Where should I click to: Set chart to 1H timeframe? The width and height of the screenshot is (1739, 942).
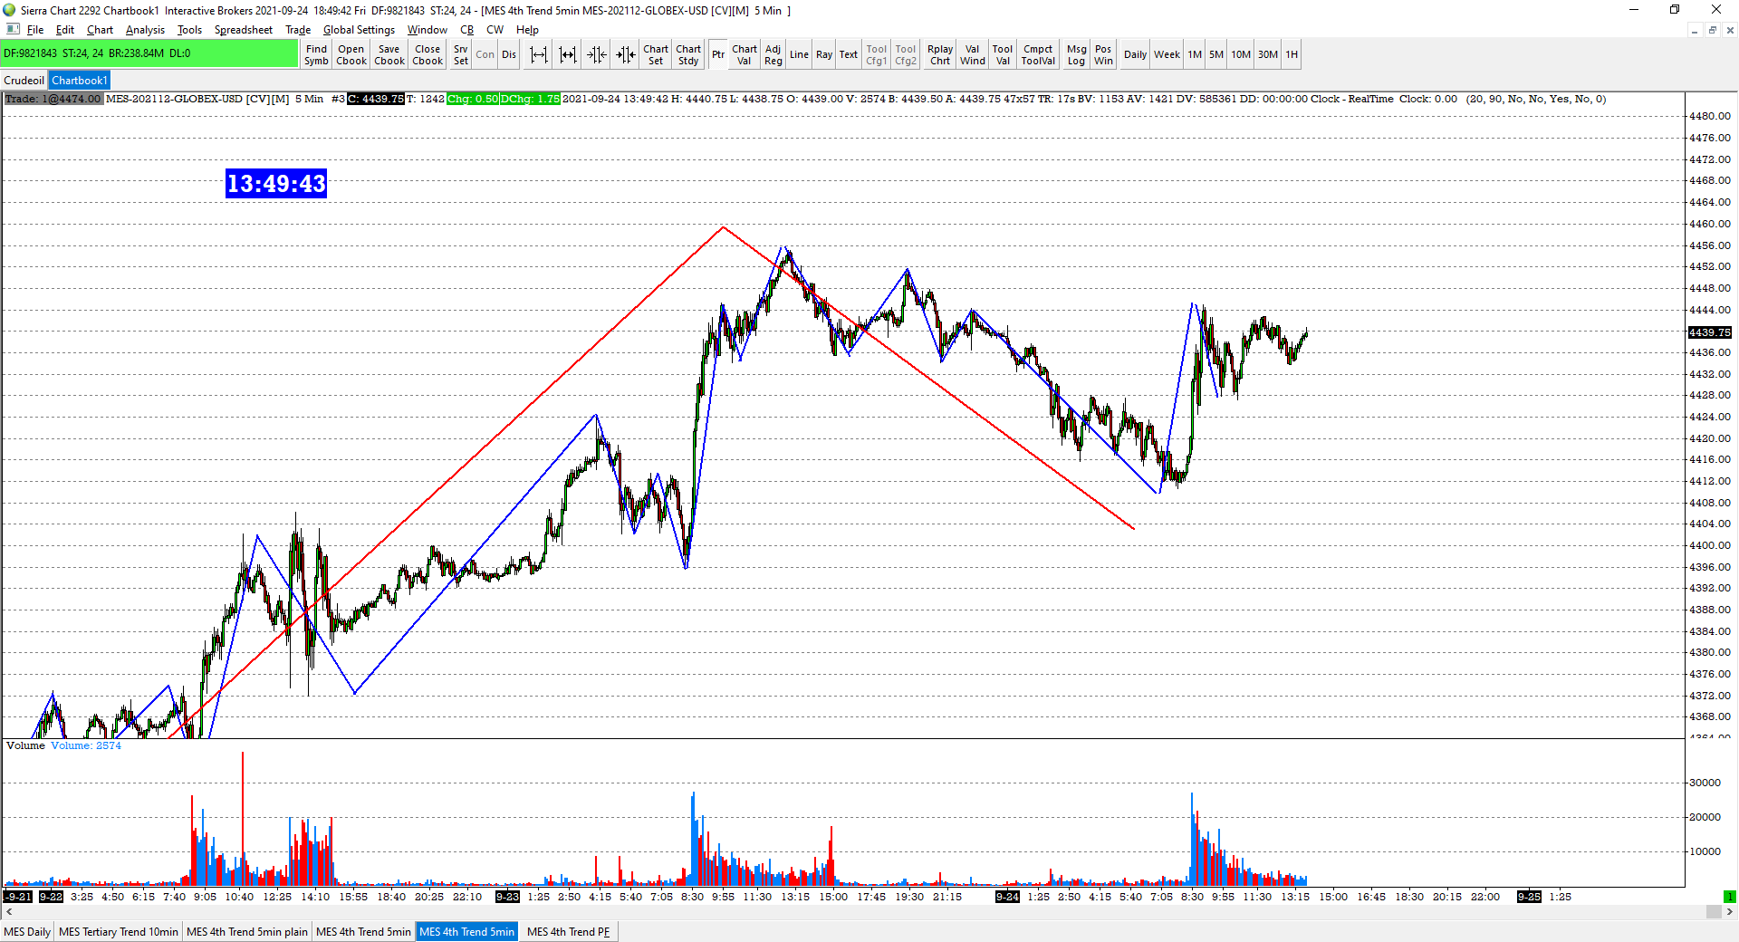(1292, 55)
